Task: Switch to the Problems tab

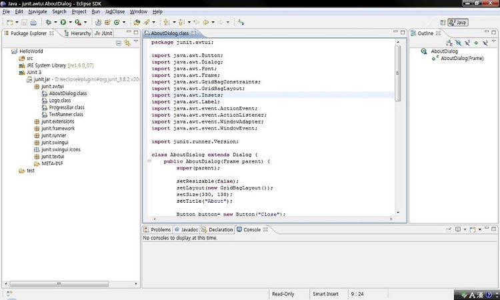Action: (157, 229)
